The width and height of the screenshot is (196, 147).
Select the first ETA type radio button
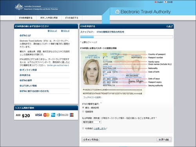(x=83, y=107)
